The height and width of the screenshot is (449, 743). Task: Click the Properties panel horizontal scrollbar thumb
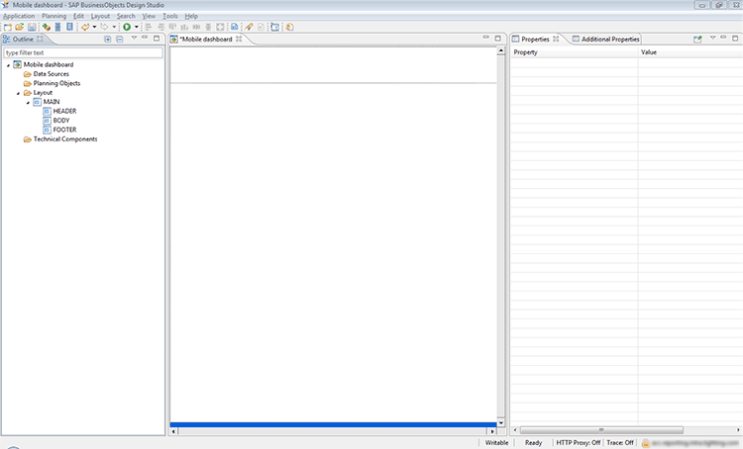(x=601, y=429)
